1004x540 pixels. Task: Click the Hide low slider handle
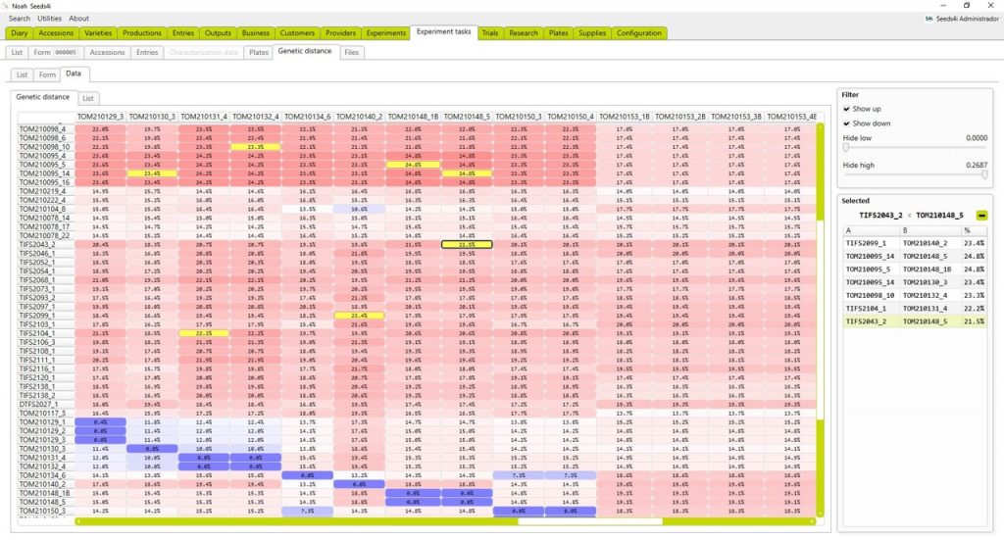pos(846,148)
